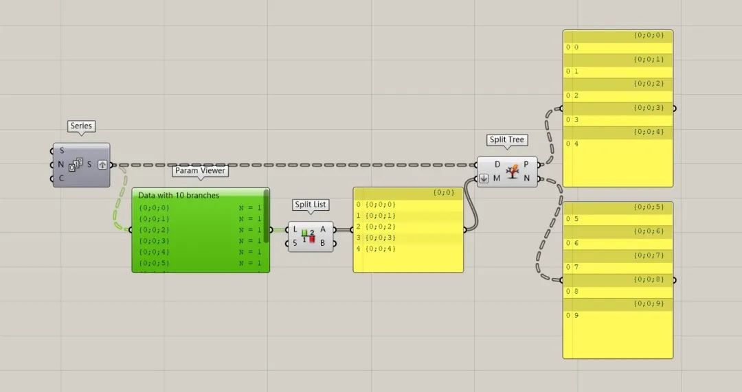Click the Param Viewer scrollbar

click(x=267, y=216)
